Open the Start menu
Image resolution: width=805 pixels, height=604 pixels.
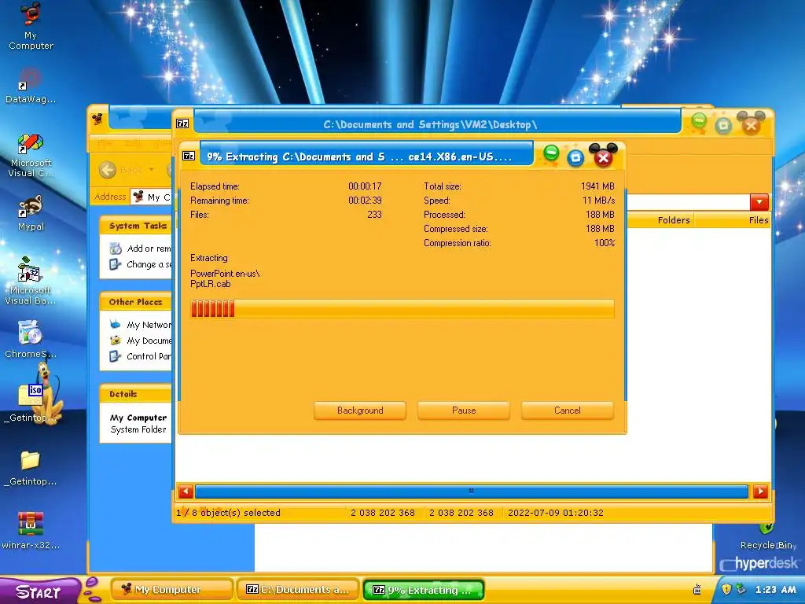[39, 591]
